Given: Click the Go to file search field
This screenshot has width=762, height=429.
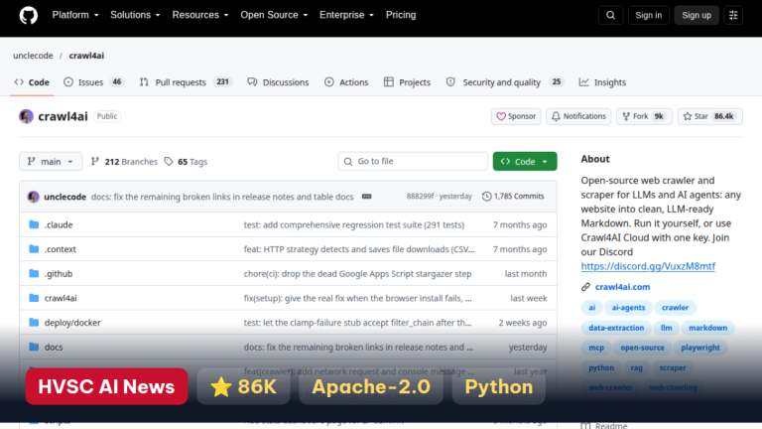Looking at the screenshot, I should click(413, 161).
